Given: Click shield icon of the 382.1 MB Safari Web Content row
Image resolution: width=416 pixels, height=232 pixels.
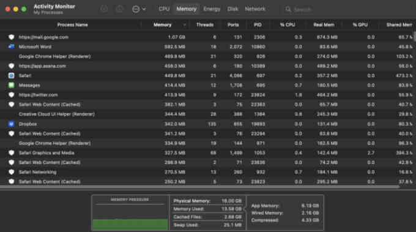Looking at the screenshot, I should 11,105.
